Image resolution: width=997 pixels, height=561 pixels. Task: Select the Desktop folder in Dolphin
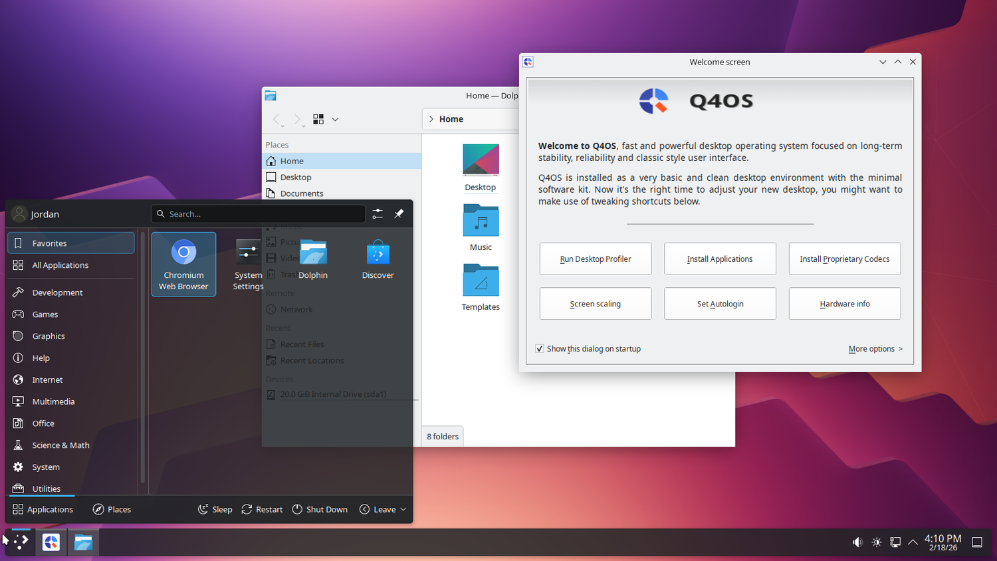[x=481, y=168]
